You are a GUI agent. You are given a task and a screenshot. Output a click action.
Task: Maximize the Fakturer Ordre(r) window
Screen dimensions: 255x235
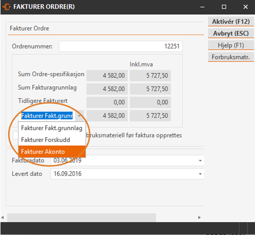[x=224, y=7]
